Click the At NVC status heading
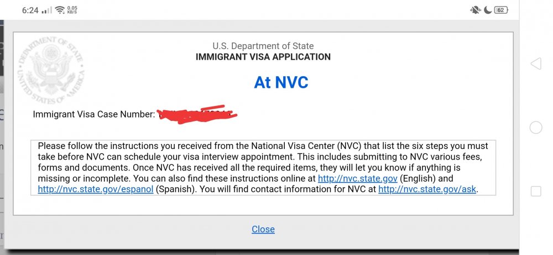The width and height of the screenshot is (553, 255). point(281,82)
